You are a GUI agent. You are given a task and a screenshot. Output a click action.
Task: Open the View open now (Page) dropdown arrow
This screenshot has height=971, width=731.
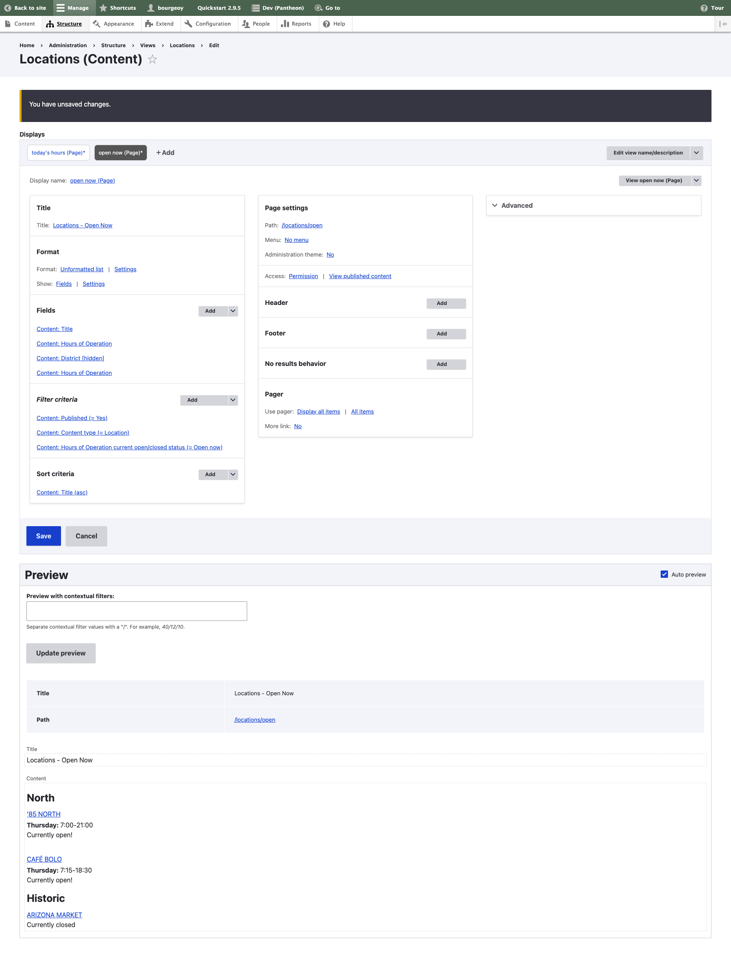click(x=696, y=181)
